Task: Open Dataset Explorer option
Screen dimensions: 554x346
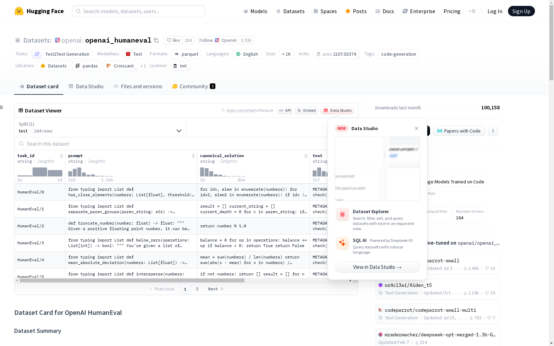Action: coord(377,220)
